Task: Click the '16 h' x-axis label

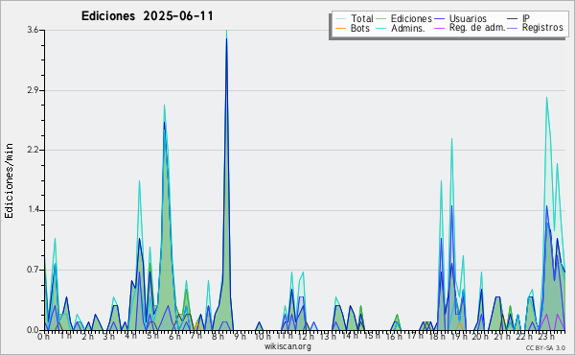Action: (394, 337)
